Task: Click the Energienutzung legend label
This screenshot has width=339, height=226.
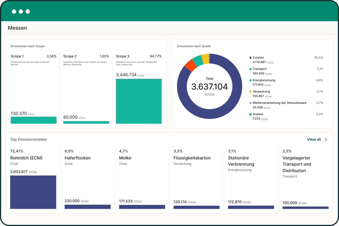Action: [x=264, y=80]
